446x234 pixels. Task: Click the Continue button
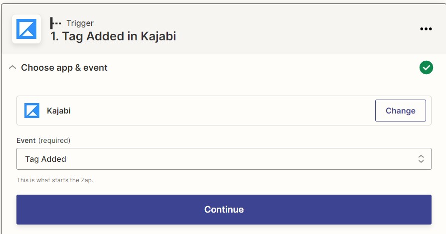coord(224,210)
